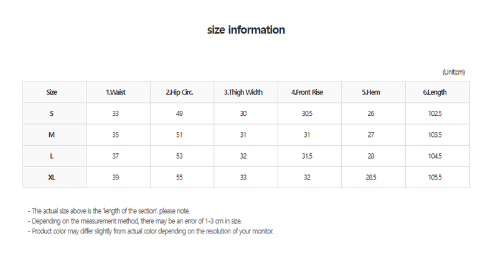The height and width of the screenshot is (261, 498).
Task: Click the 49 hip circumference value
Action: pyautogui.click(x=179, y=113)
